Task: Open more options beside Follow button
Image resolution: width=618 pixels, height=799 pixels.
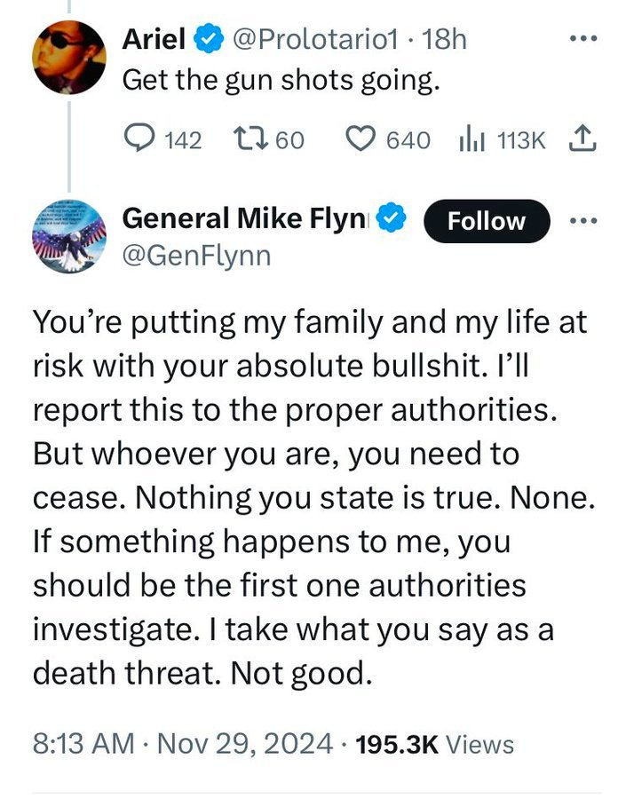Action: [582, 220]
